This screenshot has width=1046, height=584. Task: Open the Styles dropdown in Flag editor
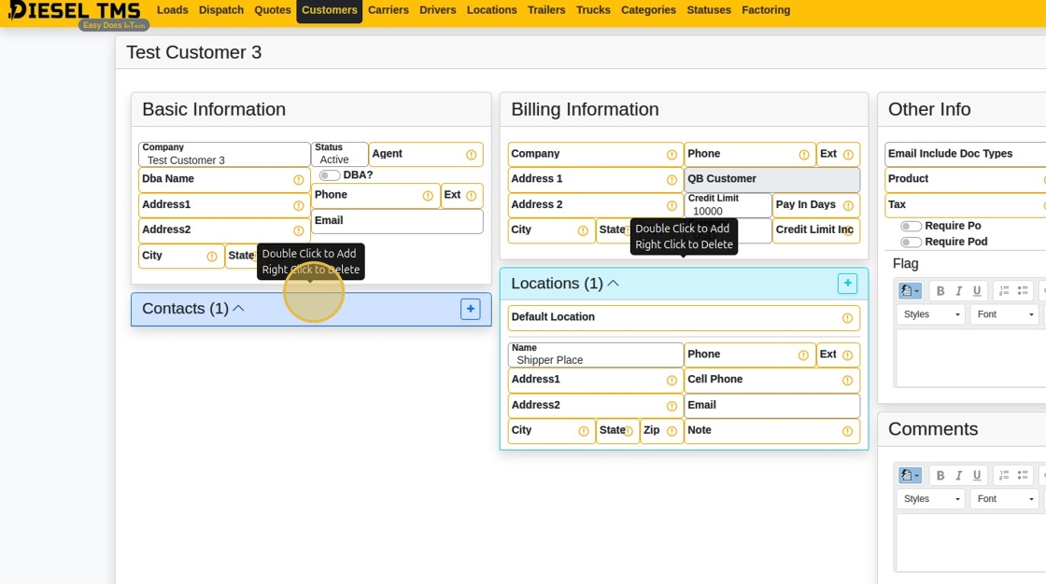[930, 314]
